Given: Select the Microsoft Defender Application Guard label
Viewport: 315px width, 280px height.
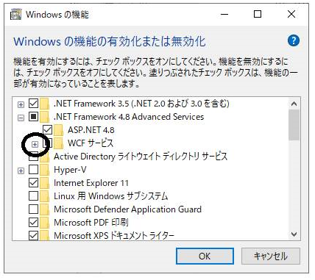Looking at the screenshot, I should coord(127,209).
